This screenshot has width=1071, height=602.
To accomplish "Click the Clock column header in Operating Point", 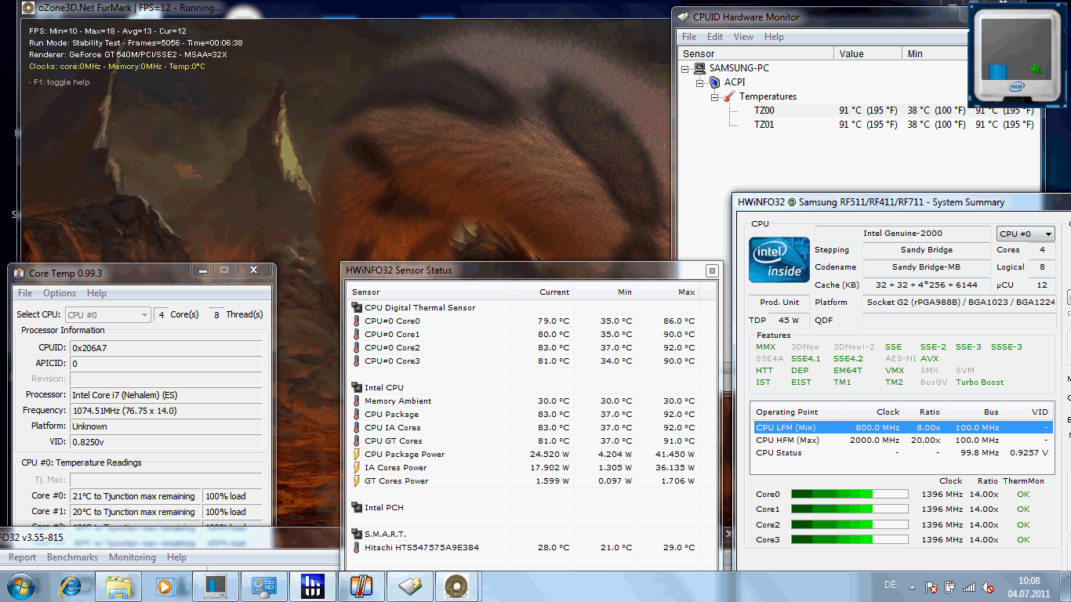I will [x=873, y=412].
